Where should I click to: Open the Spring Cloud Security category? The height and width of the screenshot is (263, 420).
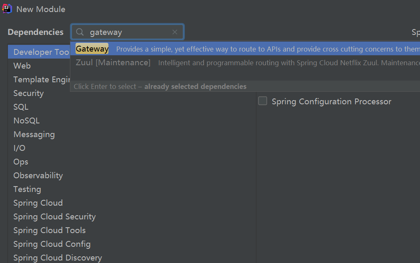[55, 217]
